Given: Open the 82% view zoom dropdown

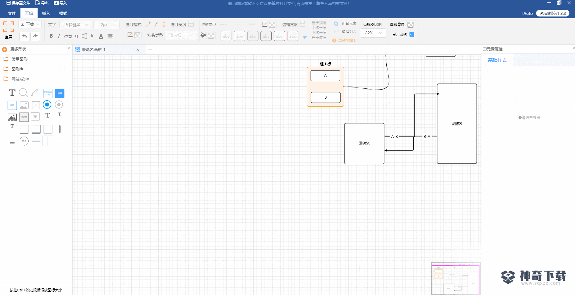Looking at the screenshot, I should pos(373,33).
